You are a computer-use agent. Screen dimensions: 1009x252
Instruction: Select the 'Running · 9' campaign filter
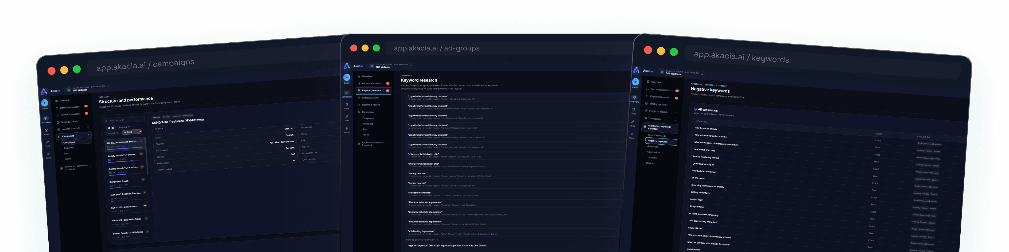tap(124, 127)
